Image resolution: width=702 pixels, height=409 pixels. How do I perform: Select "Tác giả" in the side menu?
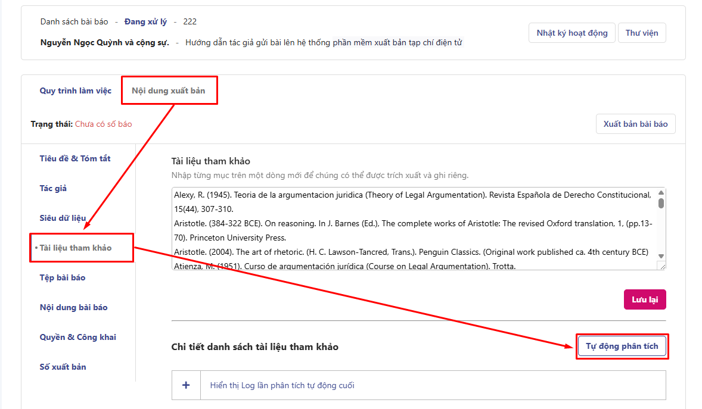pyautogui.click(x=53, y=188)
